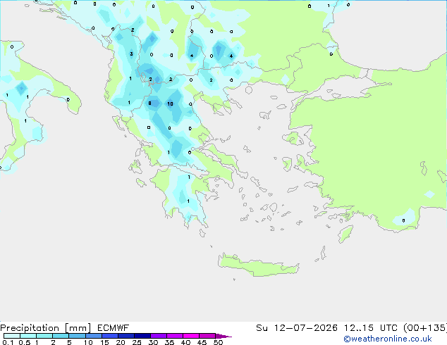Viewport: 447px width, 345px height.
Task: Click the 35–40 mm legend color box
Action: pos(174,336)
